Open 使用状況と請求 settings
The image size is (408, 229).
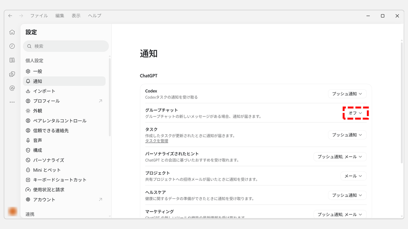pos(64,190)
